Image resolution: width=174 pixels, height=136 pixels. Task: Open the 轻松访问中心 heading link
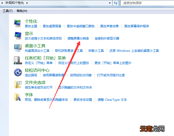click(x=37, y=70)
